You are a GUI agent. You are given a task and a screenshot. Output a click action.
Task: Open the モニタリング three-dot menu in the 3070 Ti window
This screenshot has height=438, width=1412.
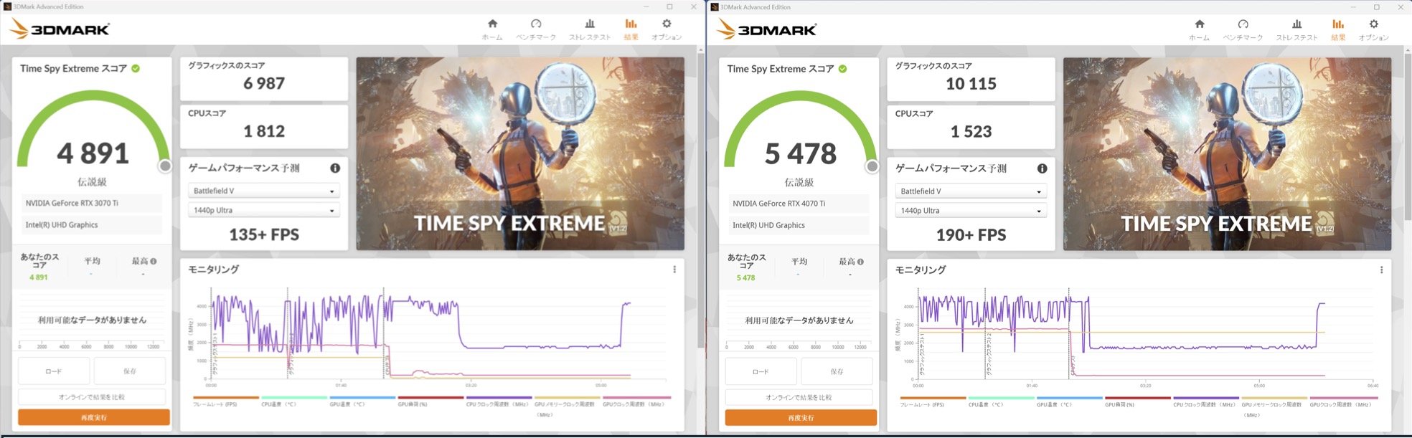674,270
